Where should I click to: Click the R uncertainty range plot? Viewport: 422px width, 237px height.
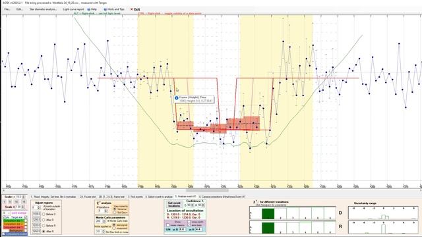[383, 227]
